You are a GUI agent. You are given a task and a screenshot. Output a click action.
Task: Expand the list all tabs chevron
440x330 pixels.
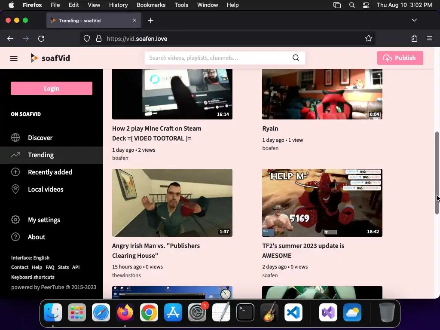pyautogui.click(x=414, y=20)
